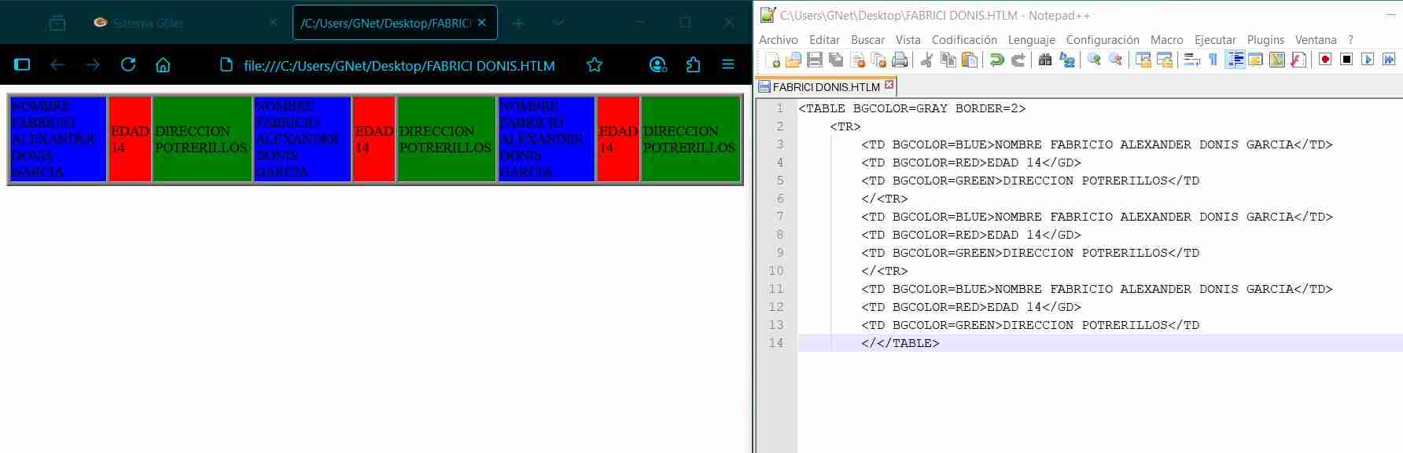Undo the last edit in Notepad++
Image resolution: width=1403 pixels, height=453 pixels.
pyautogui.click(x=996, y=60)
